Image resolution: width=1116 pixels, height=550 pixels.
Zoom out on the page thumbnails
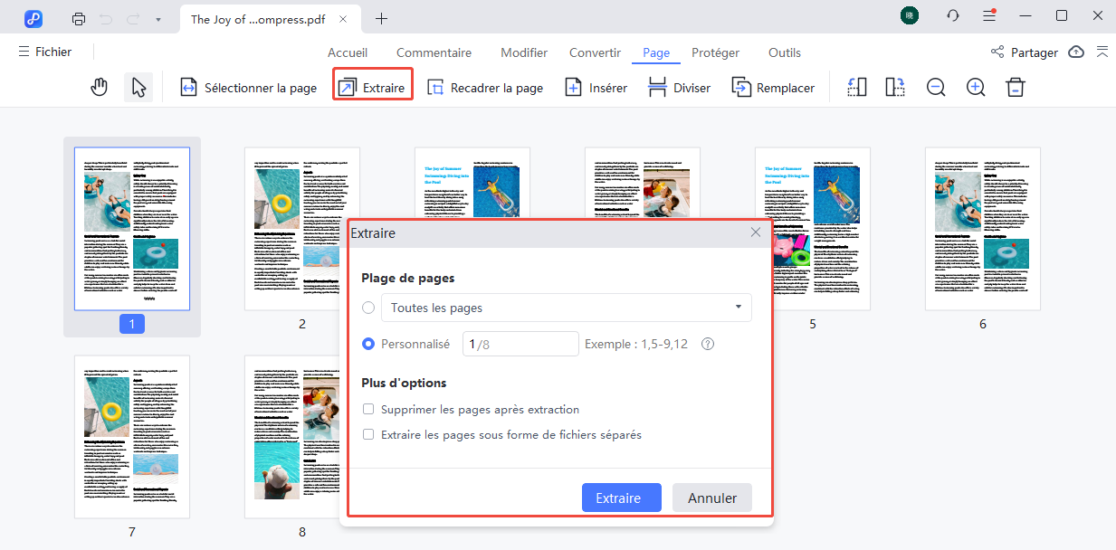tap(936, 87)
